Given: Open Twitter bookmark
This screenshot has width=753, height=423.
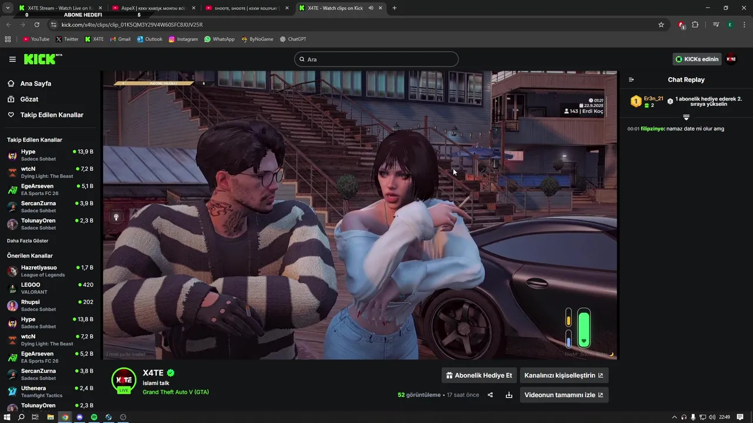Looking at the screenshot, I should pos(67,39).
